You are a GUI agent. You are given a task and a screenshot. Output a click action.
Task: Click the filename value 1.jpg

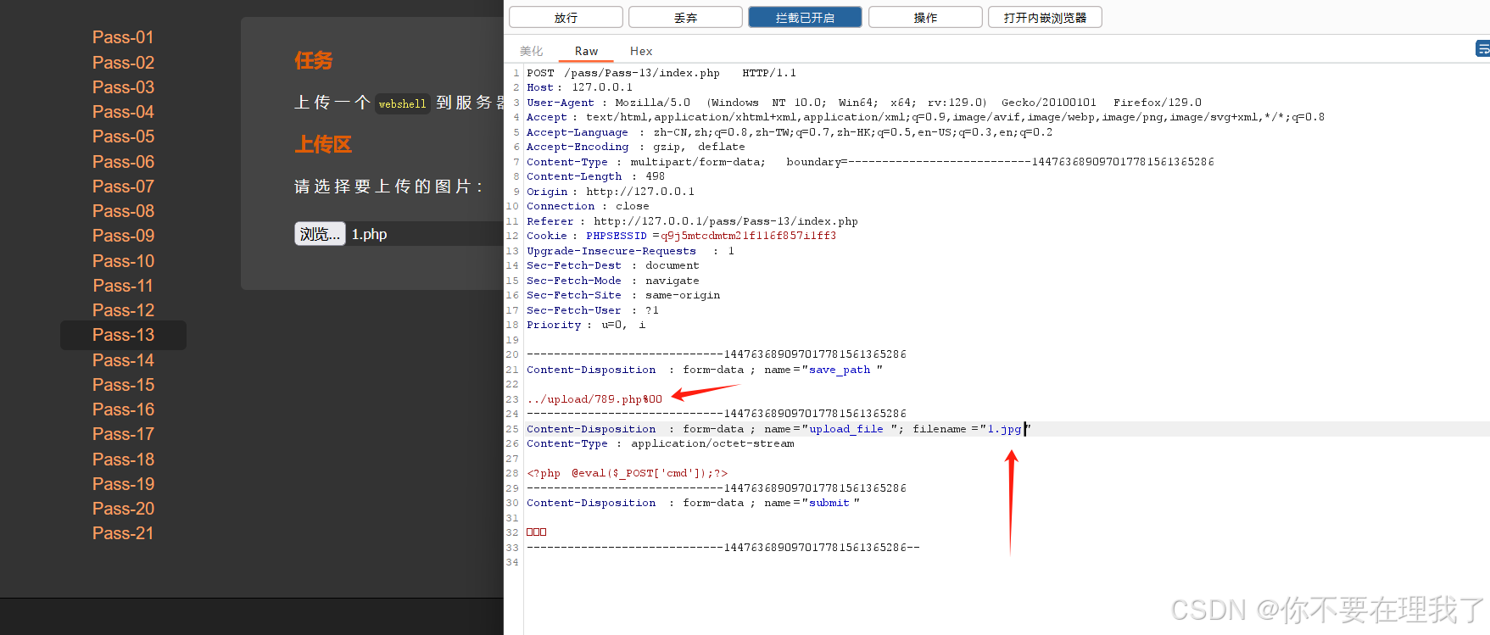pos(1004,429)
